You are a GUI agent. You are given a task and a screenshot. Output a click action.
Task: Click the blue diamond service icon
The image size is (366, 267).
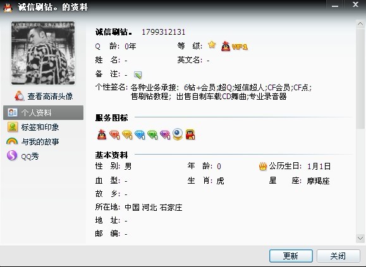tap(140, 134)
